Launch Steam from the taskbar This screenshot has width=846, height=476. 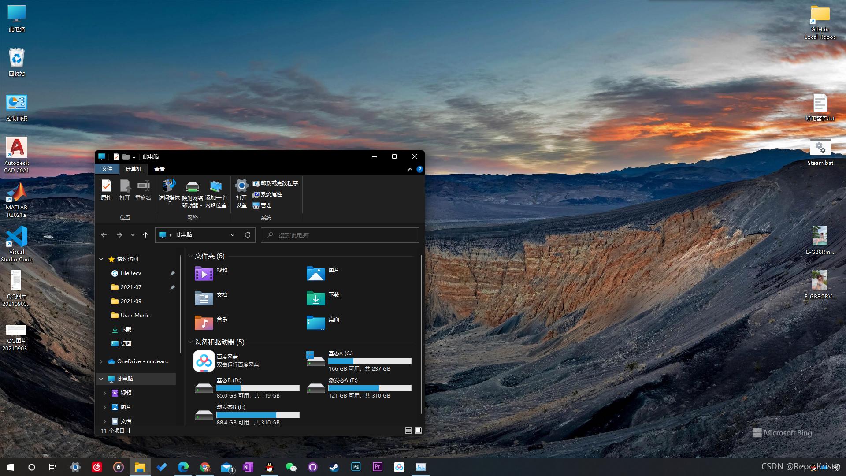click(x=334, y=467)
